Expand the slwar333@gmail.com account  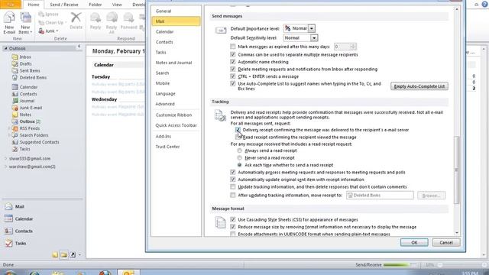click(5, 158)
